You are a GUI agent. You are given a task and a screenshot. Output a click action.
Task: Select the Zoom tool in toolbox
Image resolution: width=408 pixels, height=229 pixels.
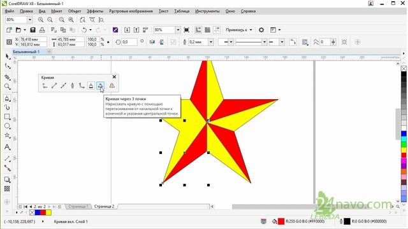(7, 87)
